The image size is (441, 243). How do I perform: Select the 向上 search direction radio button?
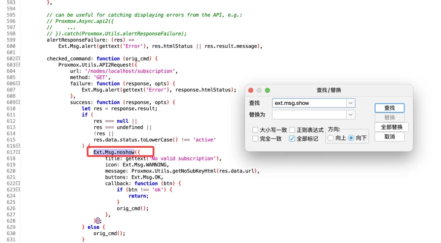pos(331,138)
